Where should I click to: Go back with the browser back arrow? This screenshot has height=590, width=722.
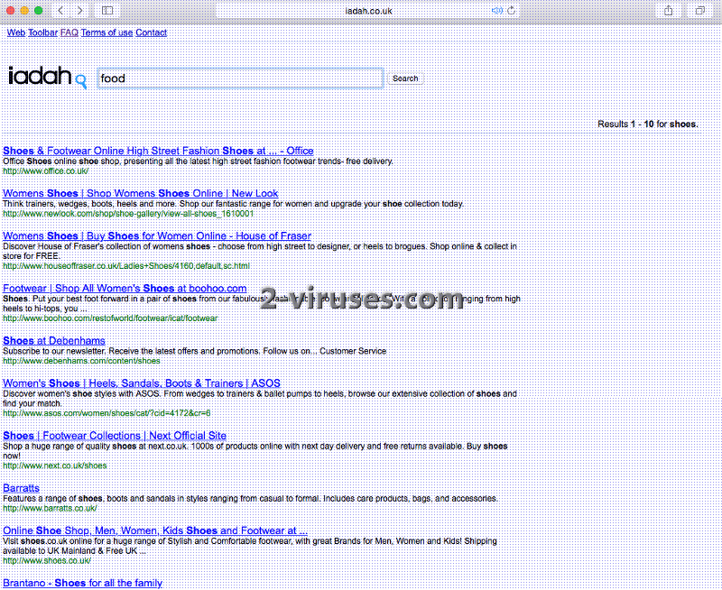pyautogui.click(x=60, y=11)
